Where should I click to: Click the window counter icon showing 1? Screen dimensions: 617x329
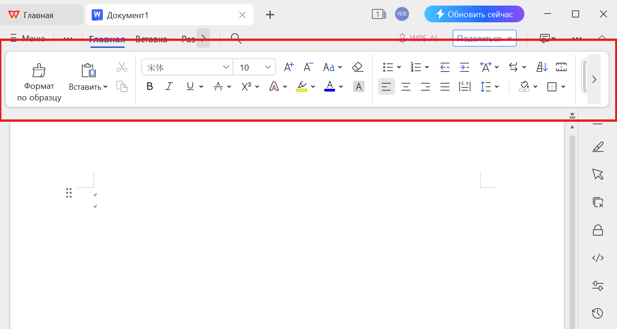click(x=379, y=14)
